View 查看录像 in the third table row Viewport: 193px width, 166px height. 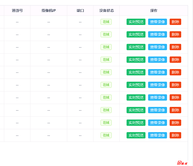[x=158, y=47]
